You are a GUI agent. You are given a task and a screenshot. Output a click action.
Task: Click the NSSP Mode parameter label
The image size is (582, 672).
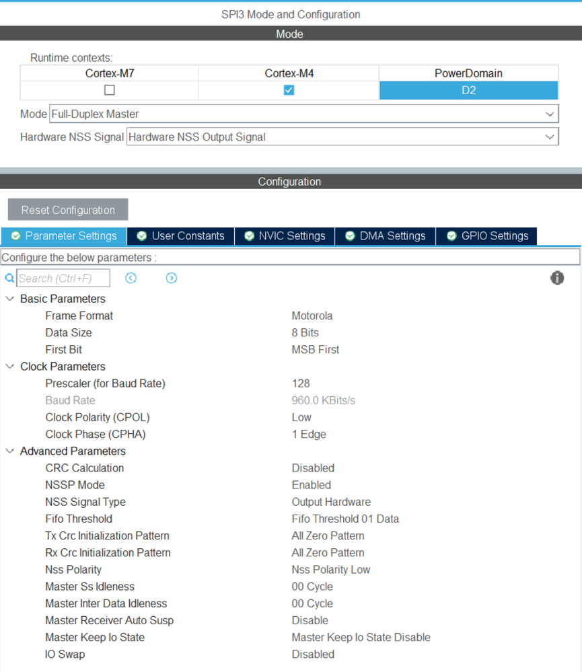75,485
